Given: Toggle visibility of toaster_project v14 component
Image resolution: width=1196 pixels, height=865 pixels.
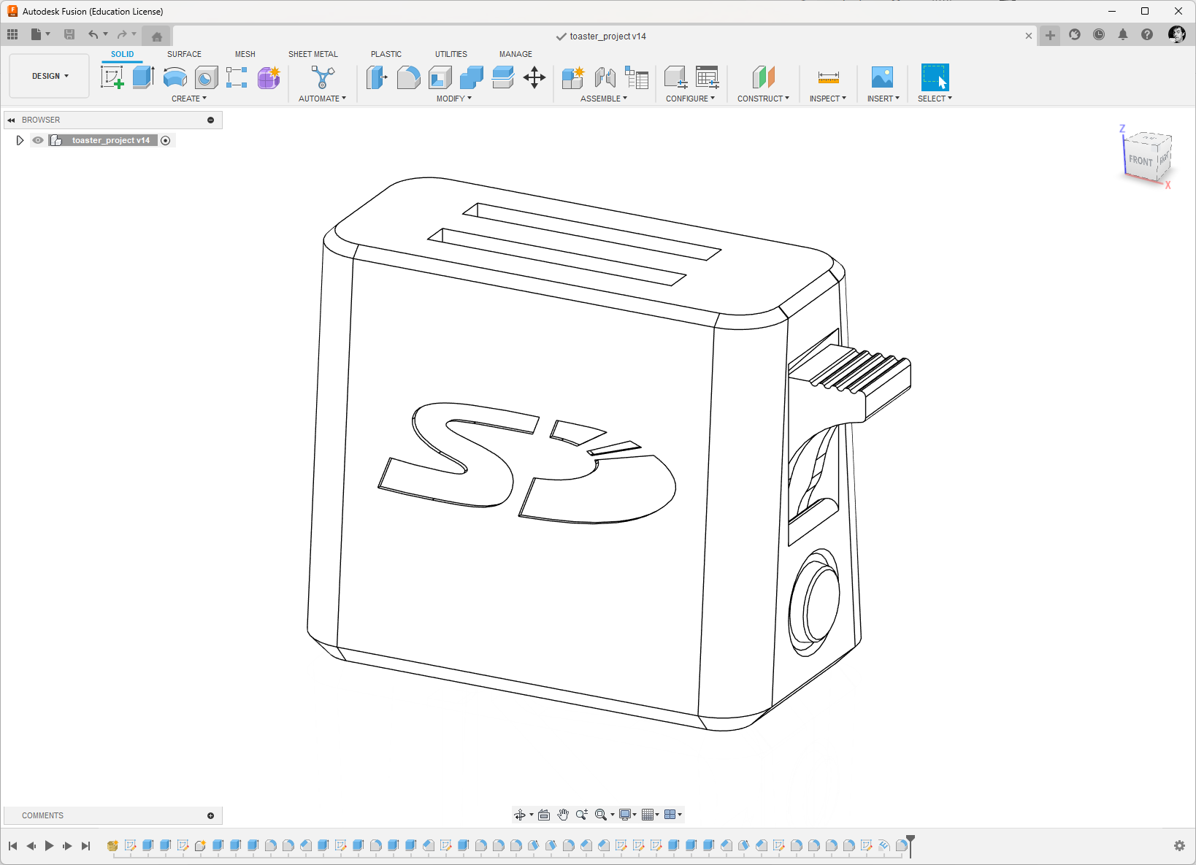Looking at the screenshot, I should [38, 140].
